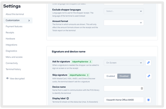The width and height of the screenshot is (166, 109).
Task: Click the Device name field indicator icon
Action: click(x=142, y=88)
